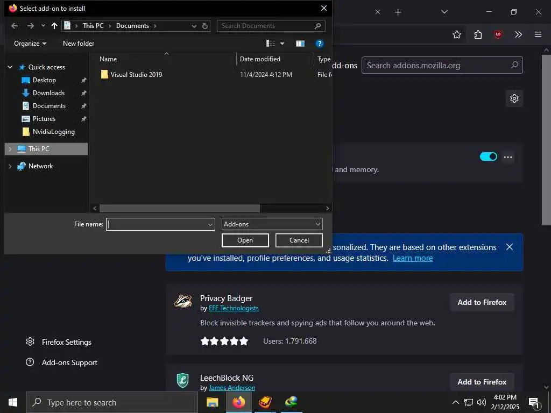Viewport: 551px width, 413px height.
Task: Click Documents in the address path
Action: click(132, 26)
